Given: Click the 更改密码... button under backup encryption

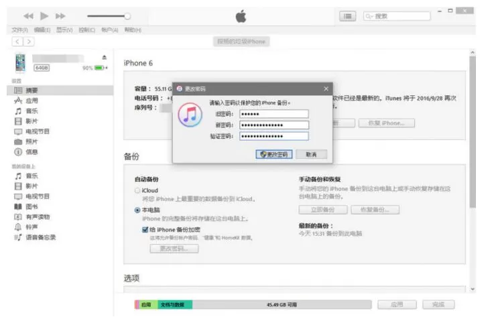Looking at the screenshot, I should pyautogui.click(x=174, y=249).
